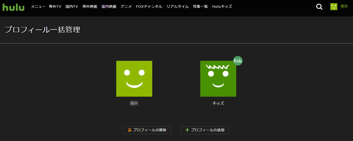This screenshot has width=353, height=141.
Task: Open account name dropdown in header
Action: pyautogui.click(x=344, y=7)
